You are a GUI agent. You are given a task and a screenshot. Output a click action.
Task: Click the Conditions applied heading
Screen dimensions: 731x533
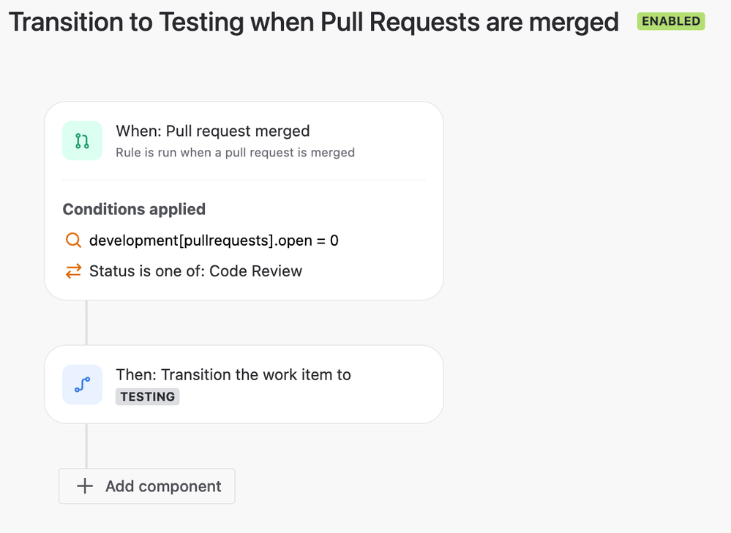coord(134,209)
